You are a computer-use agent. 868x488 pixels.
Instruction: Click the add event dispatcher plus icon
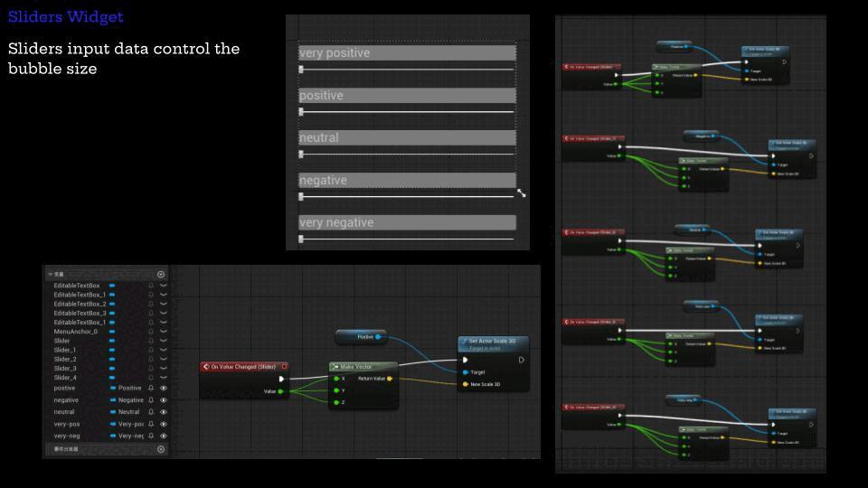coord(161,448)
